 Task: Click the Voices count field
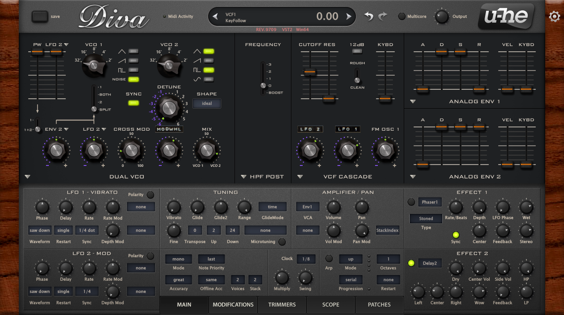pos(238,280)
